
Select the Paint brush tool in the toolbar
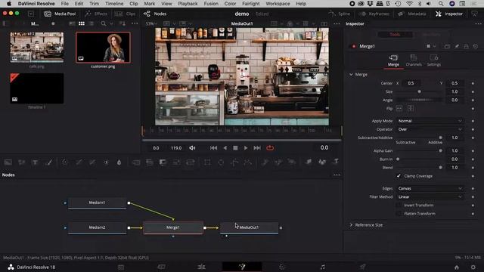coord(48,162)
